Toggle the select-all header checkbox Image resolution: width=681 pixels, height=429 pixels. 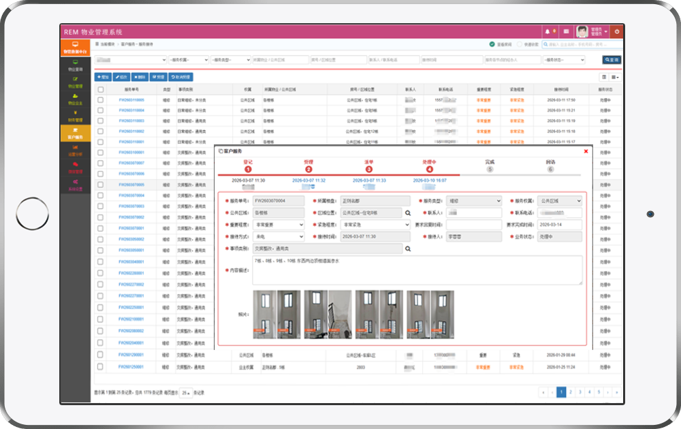(101, 89)
